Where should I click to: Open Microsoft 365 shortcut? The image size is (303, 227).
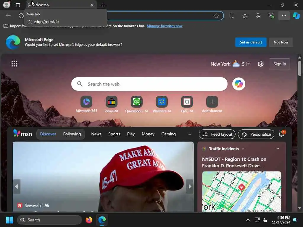pyautogui.click(x=86, y=104)
